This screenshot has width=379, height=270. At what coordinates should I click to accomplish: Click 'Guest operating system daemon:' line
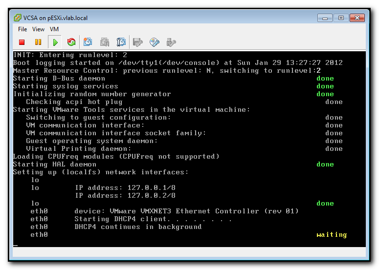(92, 141)
